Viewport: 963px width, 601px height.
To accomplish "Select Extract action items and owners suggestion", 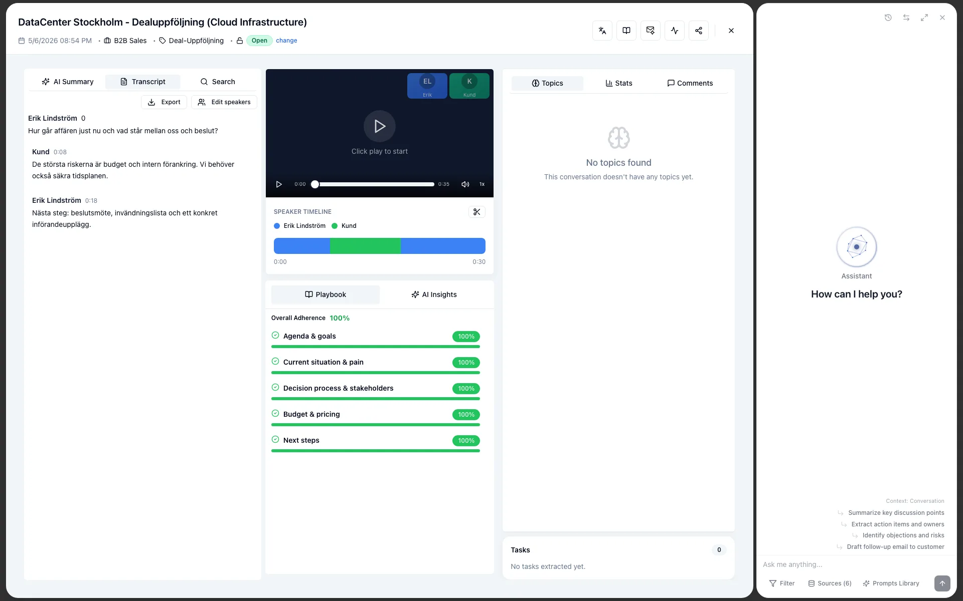I will pyautogui.click(x=897, y=524).
